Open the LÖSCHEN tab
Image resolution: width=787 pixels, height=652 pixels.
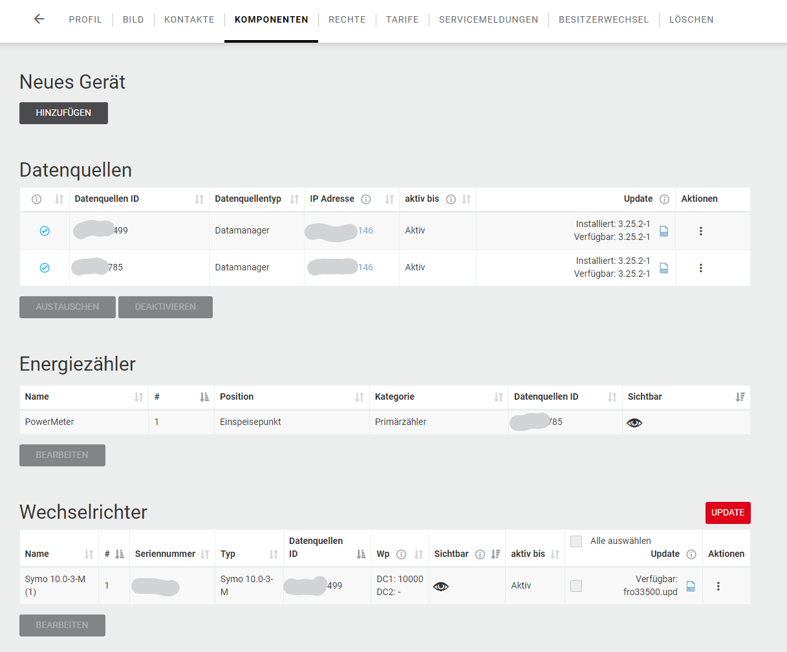pyautogui.click(x=691, y=19)
